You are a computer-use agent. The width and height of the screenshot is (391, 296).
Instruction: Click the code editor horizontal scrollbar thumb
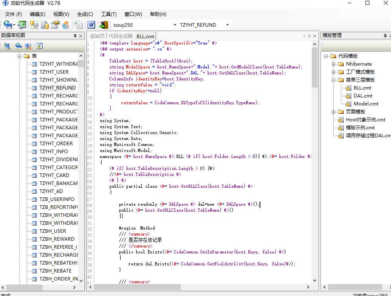[x=137, y=287]
